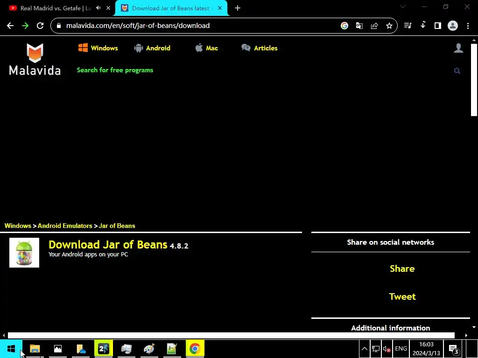Open the Articles section
This screenshot has width=478, height=358.
[259, 48]
